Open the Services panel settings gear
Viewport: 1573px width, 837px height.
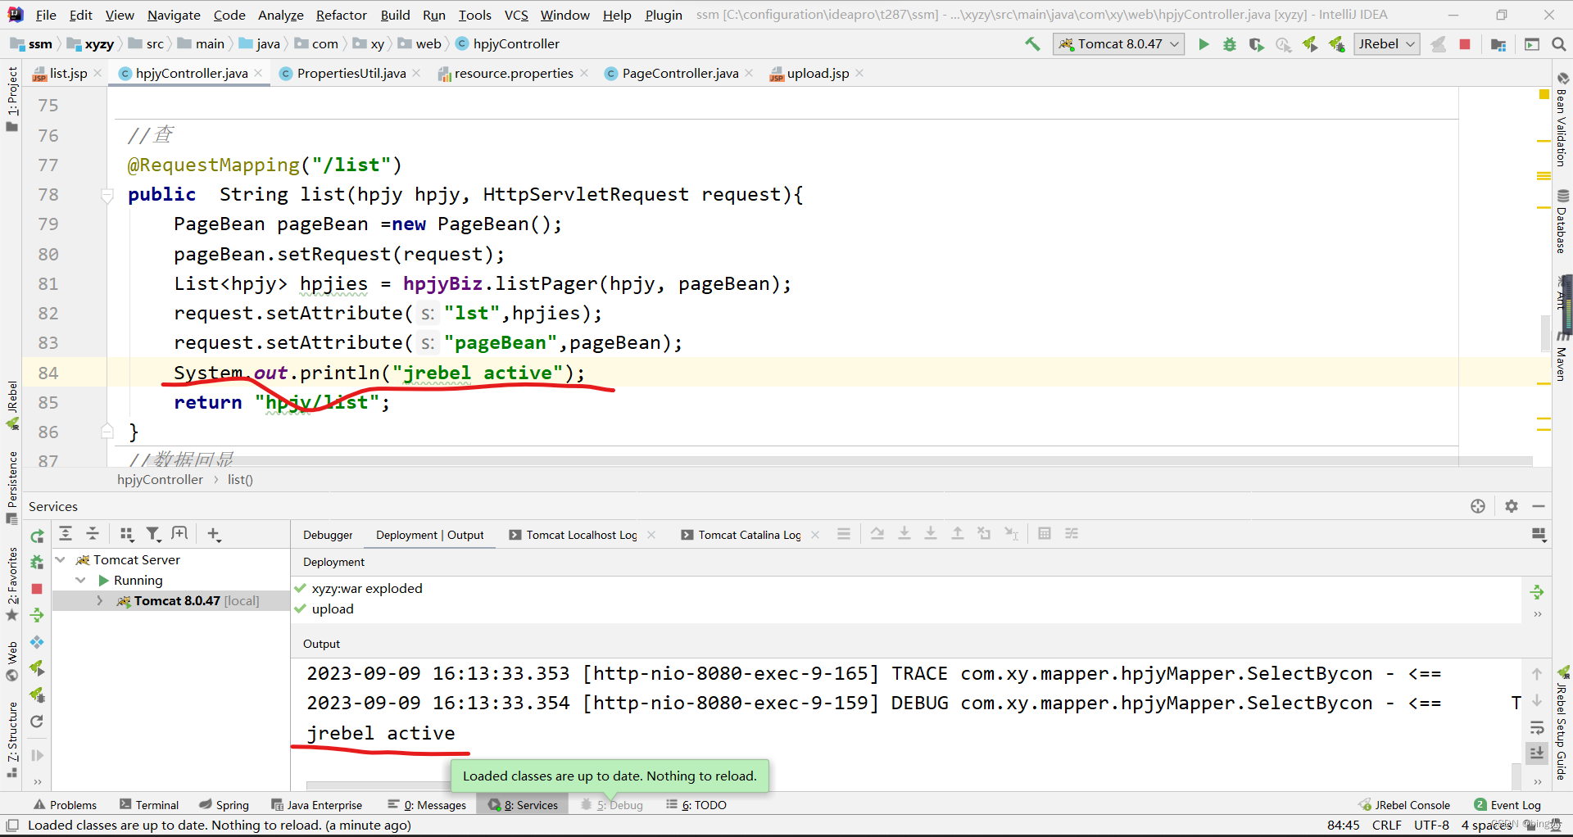pyautogui.click(x=1512, y=506)
